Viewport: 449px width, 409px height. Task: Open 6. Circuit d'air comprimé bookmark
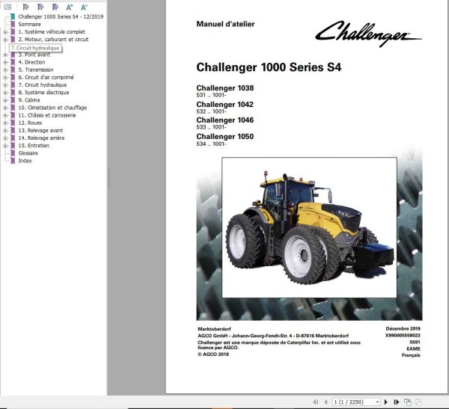click(x=46, y=77)
